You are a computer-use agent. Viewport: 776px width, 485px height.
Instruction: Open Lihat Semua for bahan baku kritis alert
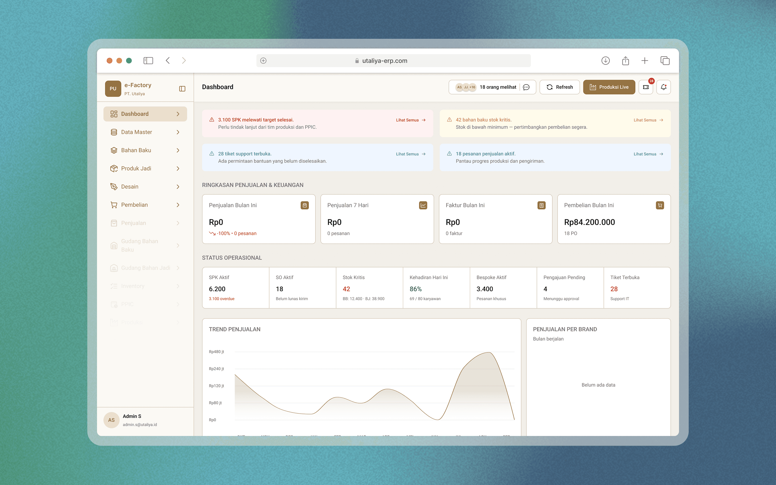648,120
